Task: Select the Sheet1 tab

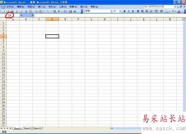Action: pos(17,128)
